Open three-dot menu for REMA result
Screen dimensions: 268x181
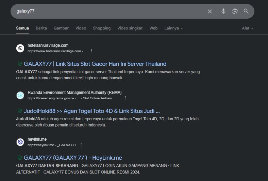[125, 98]
